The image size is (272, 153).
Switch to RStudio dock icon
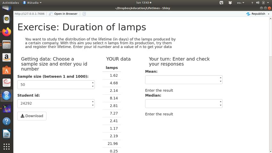7,95
